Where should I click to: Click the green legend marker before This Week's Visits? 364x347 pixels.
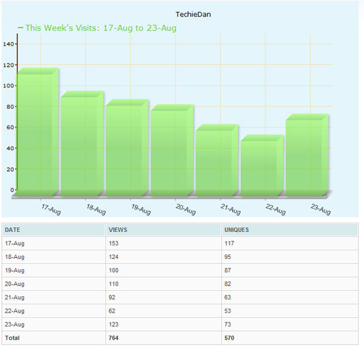click(x=21, y=28)
